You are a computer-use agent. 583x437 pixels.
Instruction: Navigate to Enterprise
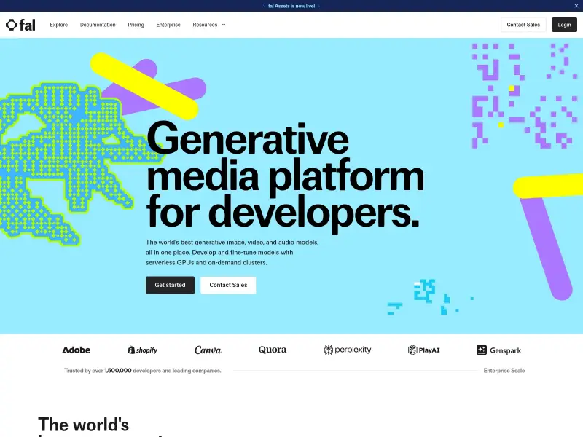pos(168,25)
